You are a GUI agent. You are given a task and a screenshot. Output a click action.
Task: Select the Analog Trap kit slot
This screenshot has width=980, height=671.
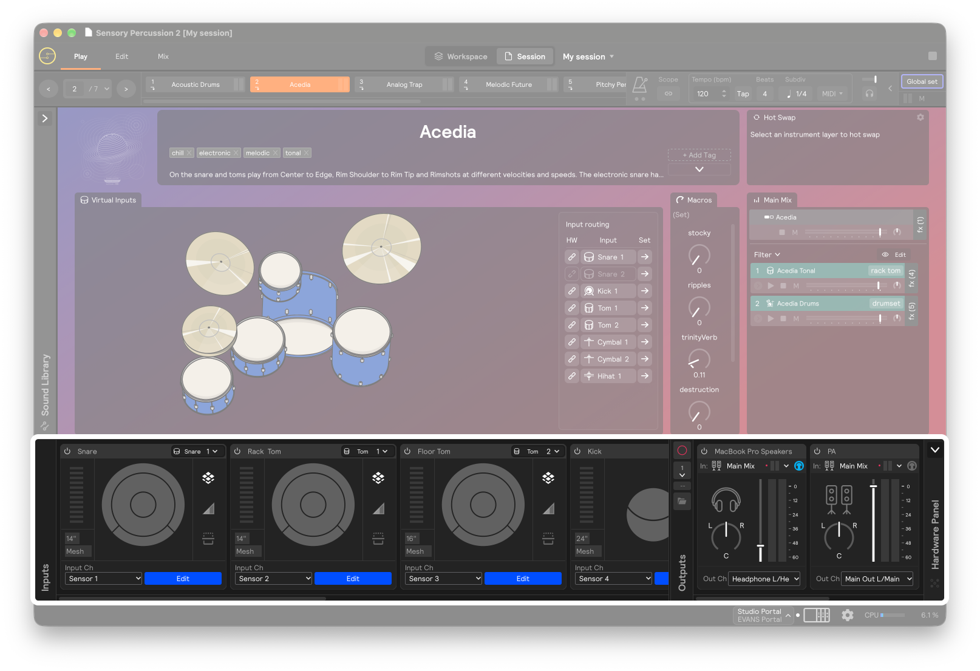pyautogui.click(x=404, y=84)
